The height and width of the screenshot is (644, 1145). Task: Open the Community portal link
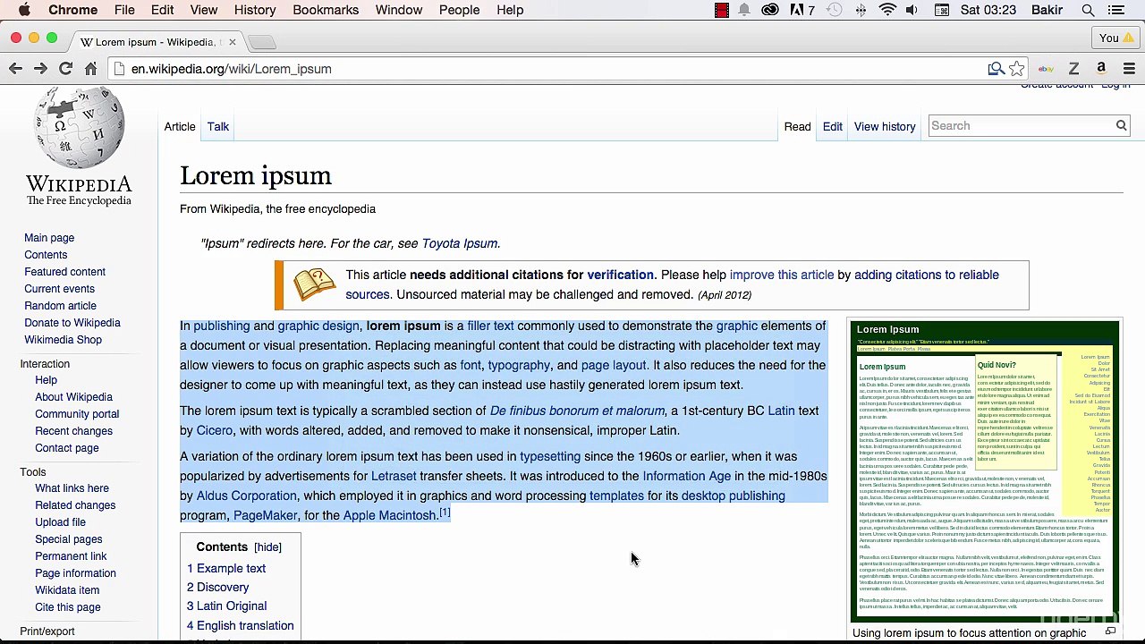coord(77,414)
